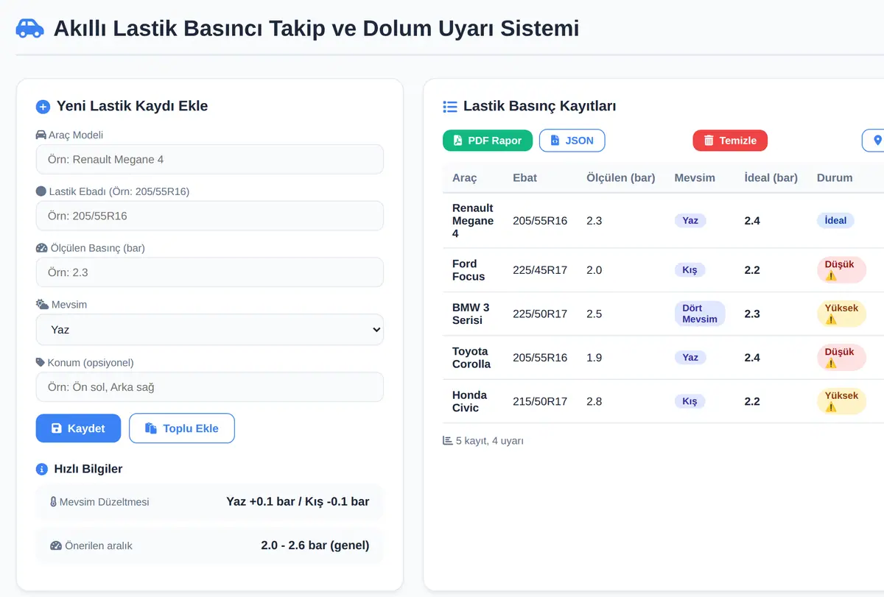Select the Renault Megane 4 cell

(x=473, y=220)
